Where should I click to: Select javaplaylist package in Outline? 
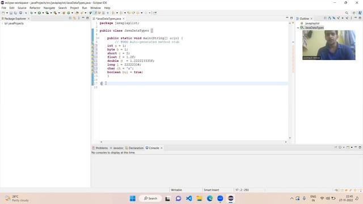(x=312, y=23)
